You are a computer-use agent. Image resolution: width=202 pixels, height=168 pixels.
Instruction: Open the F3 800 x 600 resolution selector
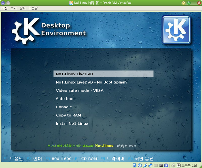point(58,159)
